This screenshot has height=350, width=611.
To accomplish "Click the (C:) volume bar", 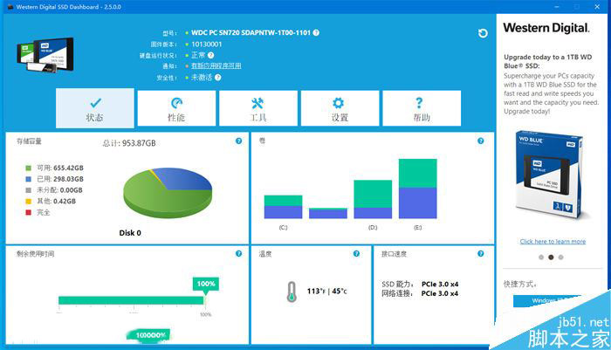I will click(x=283, y=207).
